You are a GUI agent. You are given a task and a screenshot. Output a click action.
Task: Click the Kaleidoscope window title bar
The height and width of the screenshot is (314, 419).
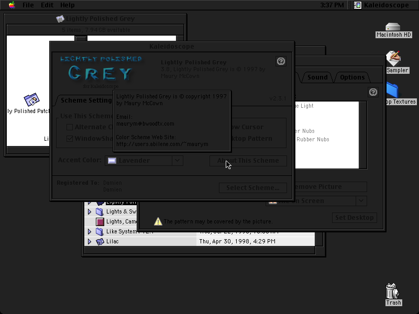pos(172,47)
